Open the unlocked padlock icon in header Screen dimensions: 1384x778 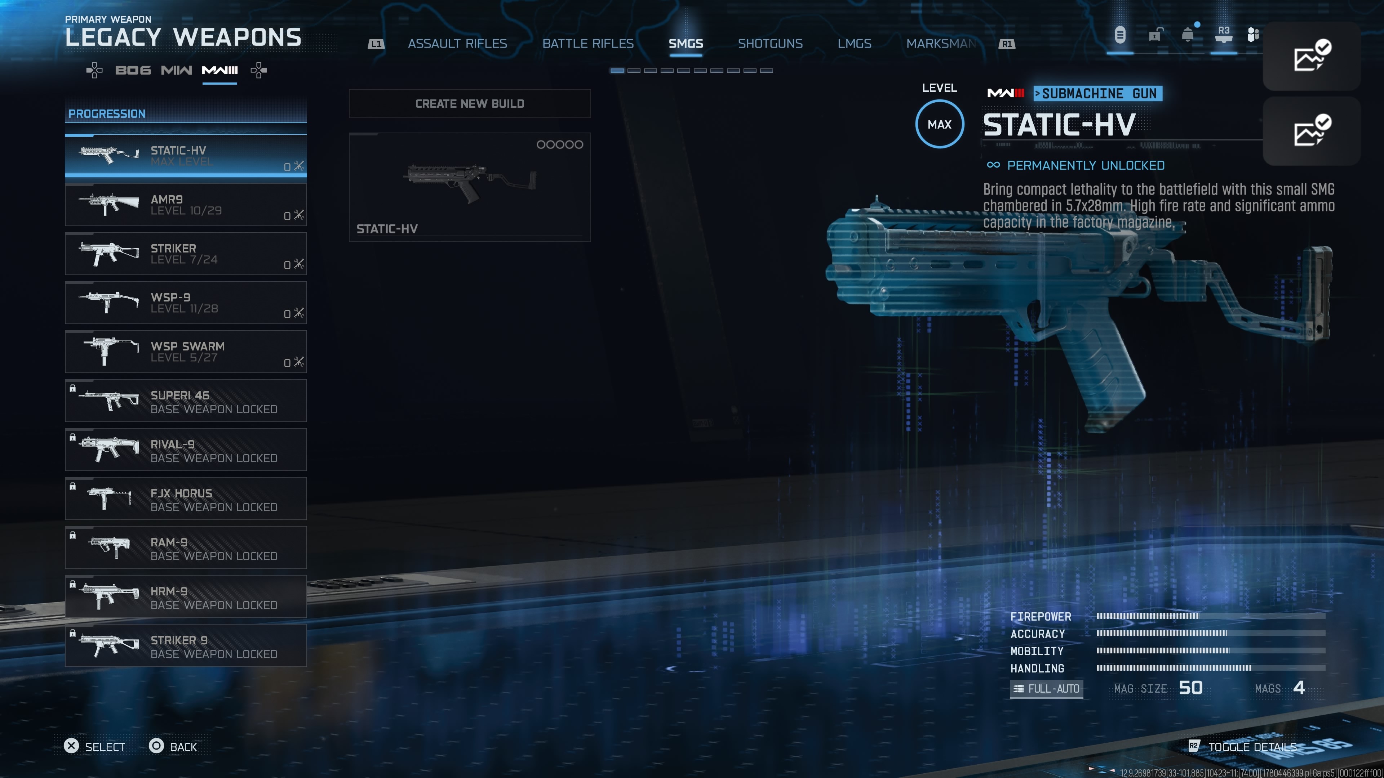click(1155, 35)
